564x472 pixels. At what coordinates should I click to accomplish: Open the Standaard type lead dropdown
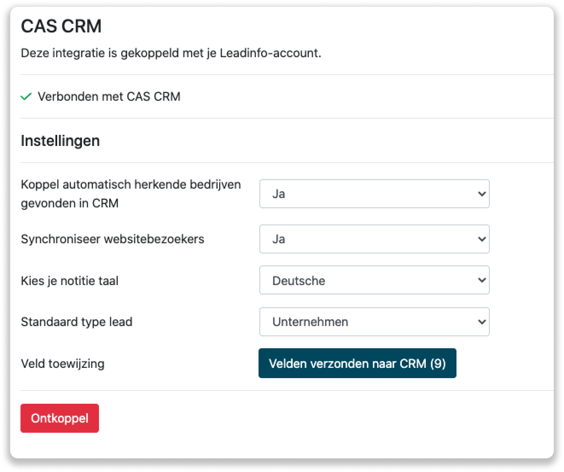[374, 322]
